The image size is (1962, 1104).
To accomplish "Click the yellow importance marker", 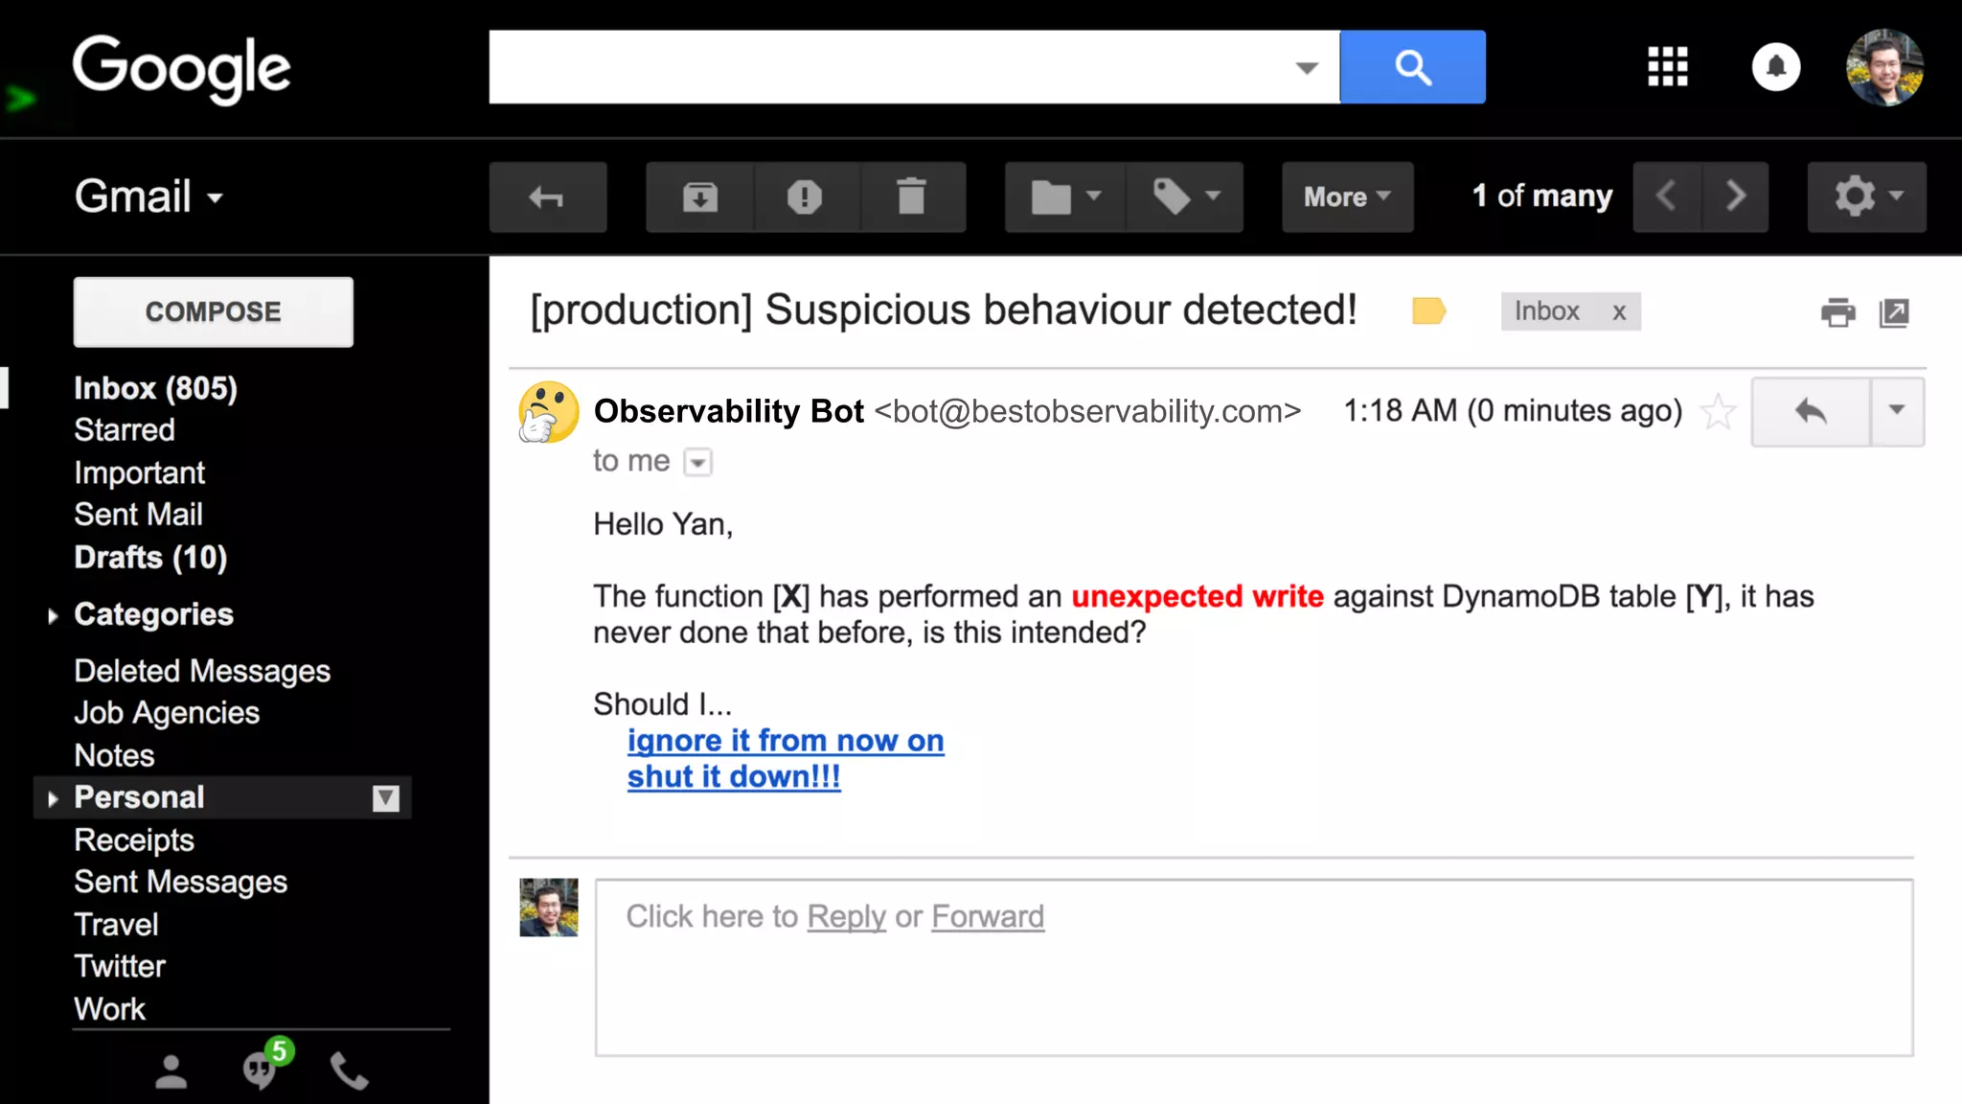I will pos(1428,311).
